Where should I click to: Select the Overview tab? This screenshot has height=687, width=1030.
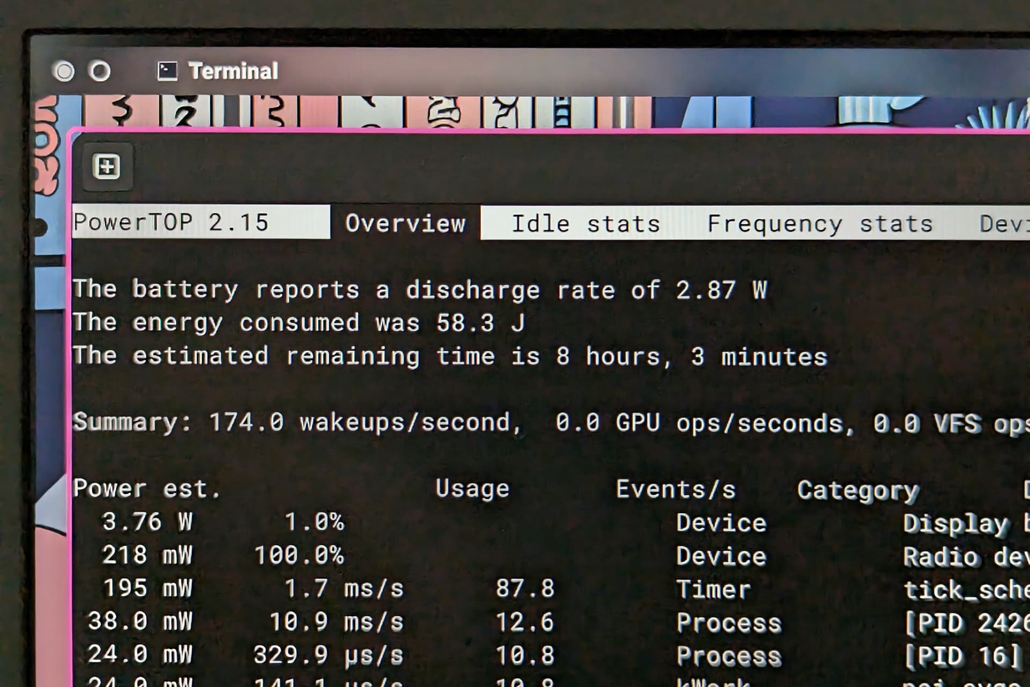405,223
